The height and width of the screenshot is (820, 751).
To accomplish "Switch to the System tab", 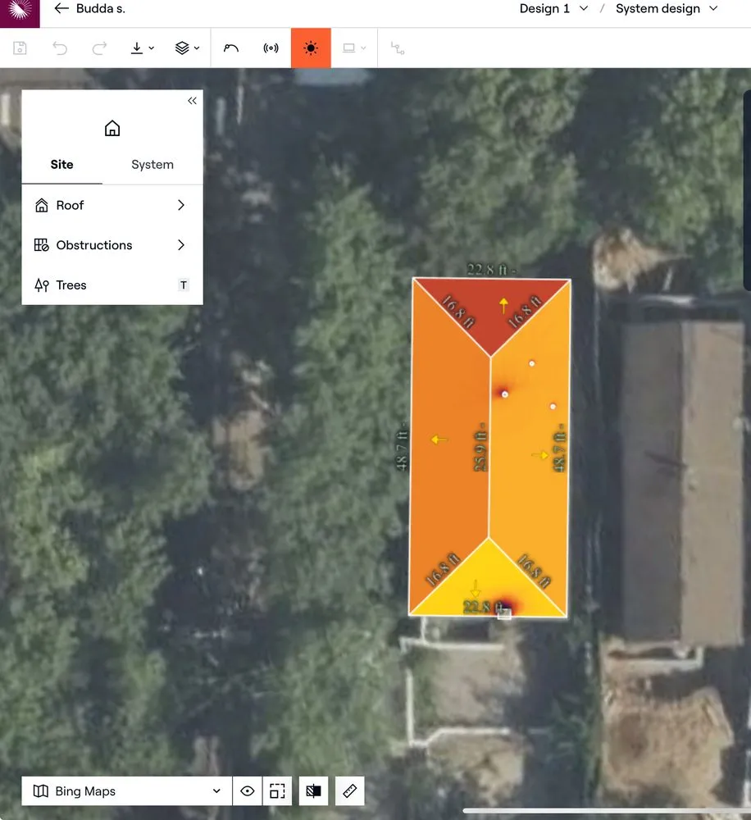I will pyautogui.click(x=152, y=165).
